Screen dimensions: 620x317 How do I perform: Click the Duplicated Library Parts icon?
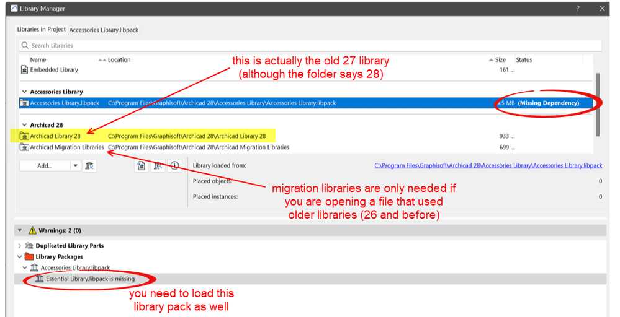[x=29, y=246]
